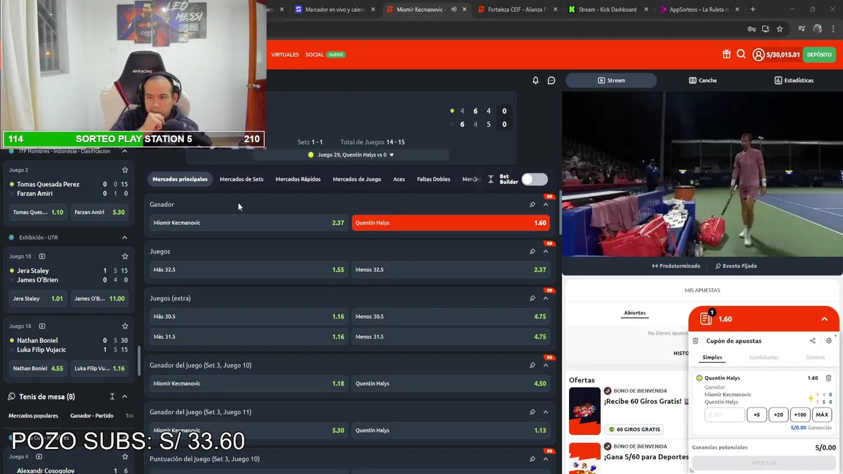The image size is (843, 474).
Task: Open the chat bubble icon
Action: click(551, 80)
